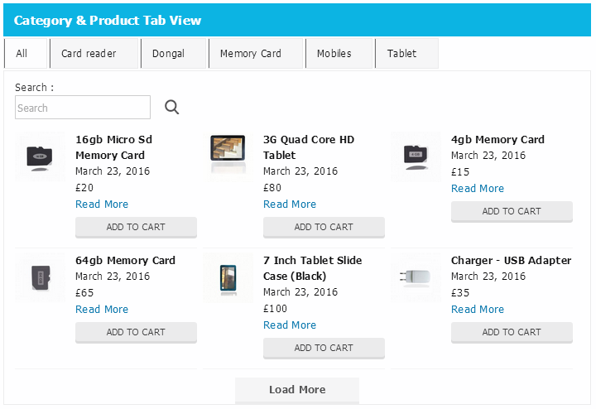Click the £65 price text
Viewport: 596px width, 409px height.
tap(84, 293)
